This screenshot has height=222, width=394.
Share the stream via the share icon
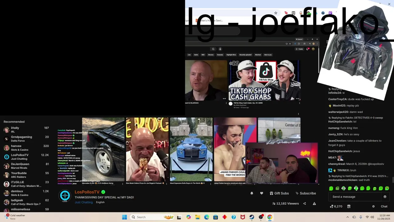pyautogui.click(x=304, y=203)
